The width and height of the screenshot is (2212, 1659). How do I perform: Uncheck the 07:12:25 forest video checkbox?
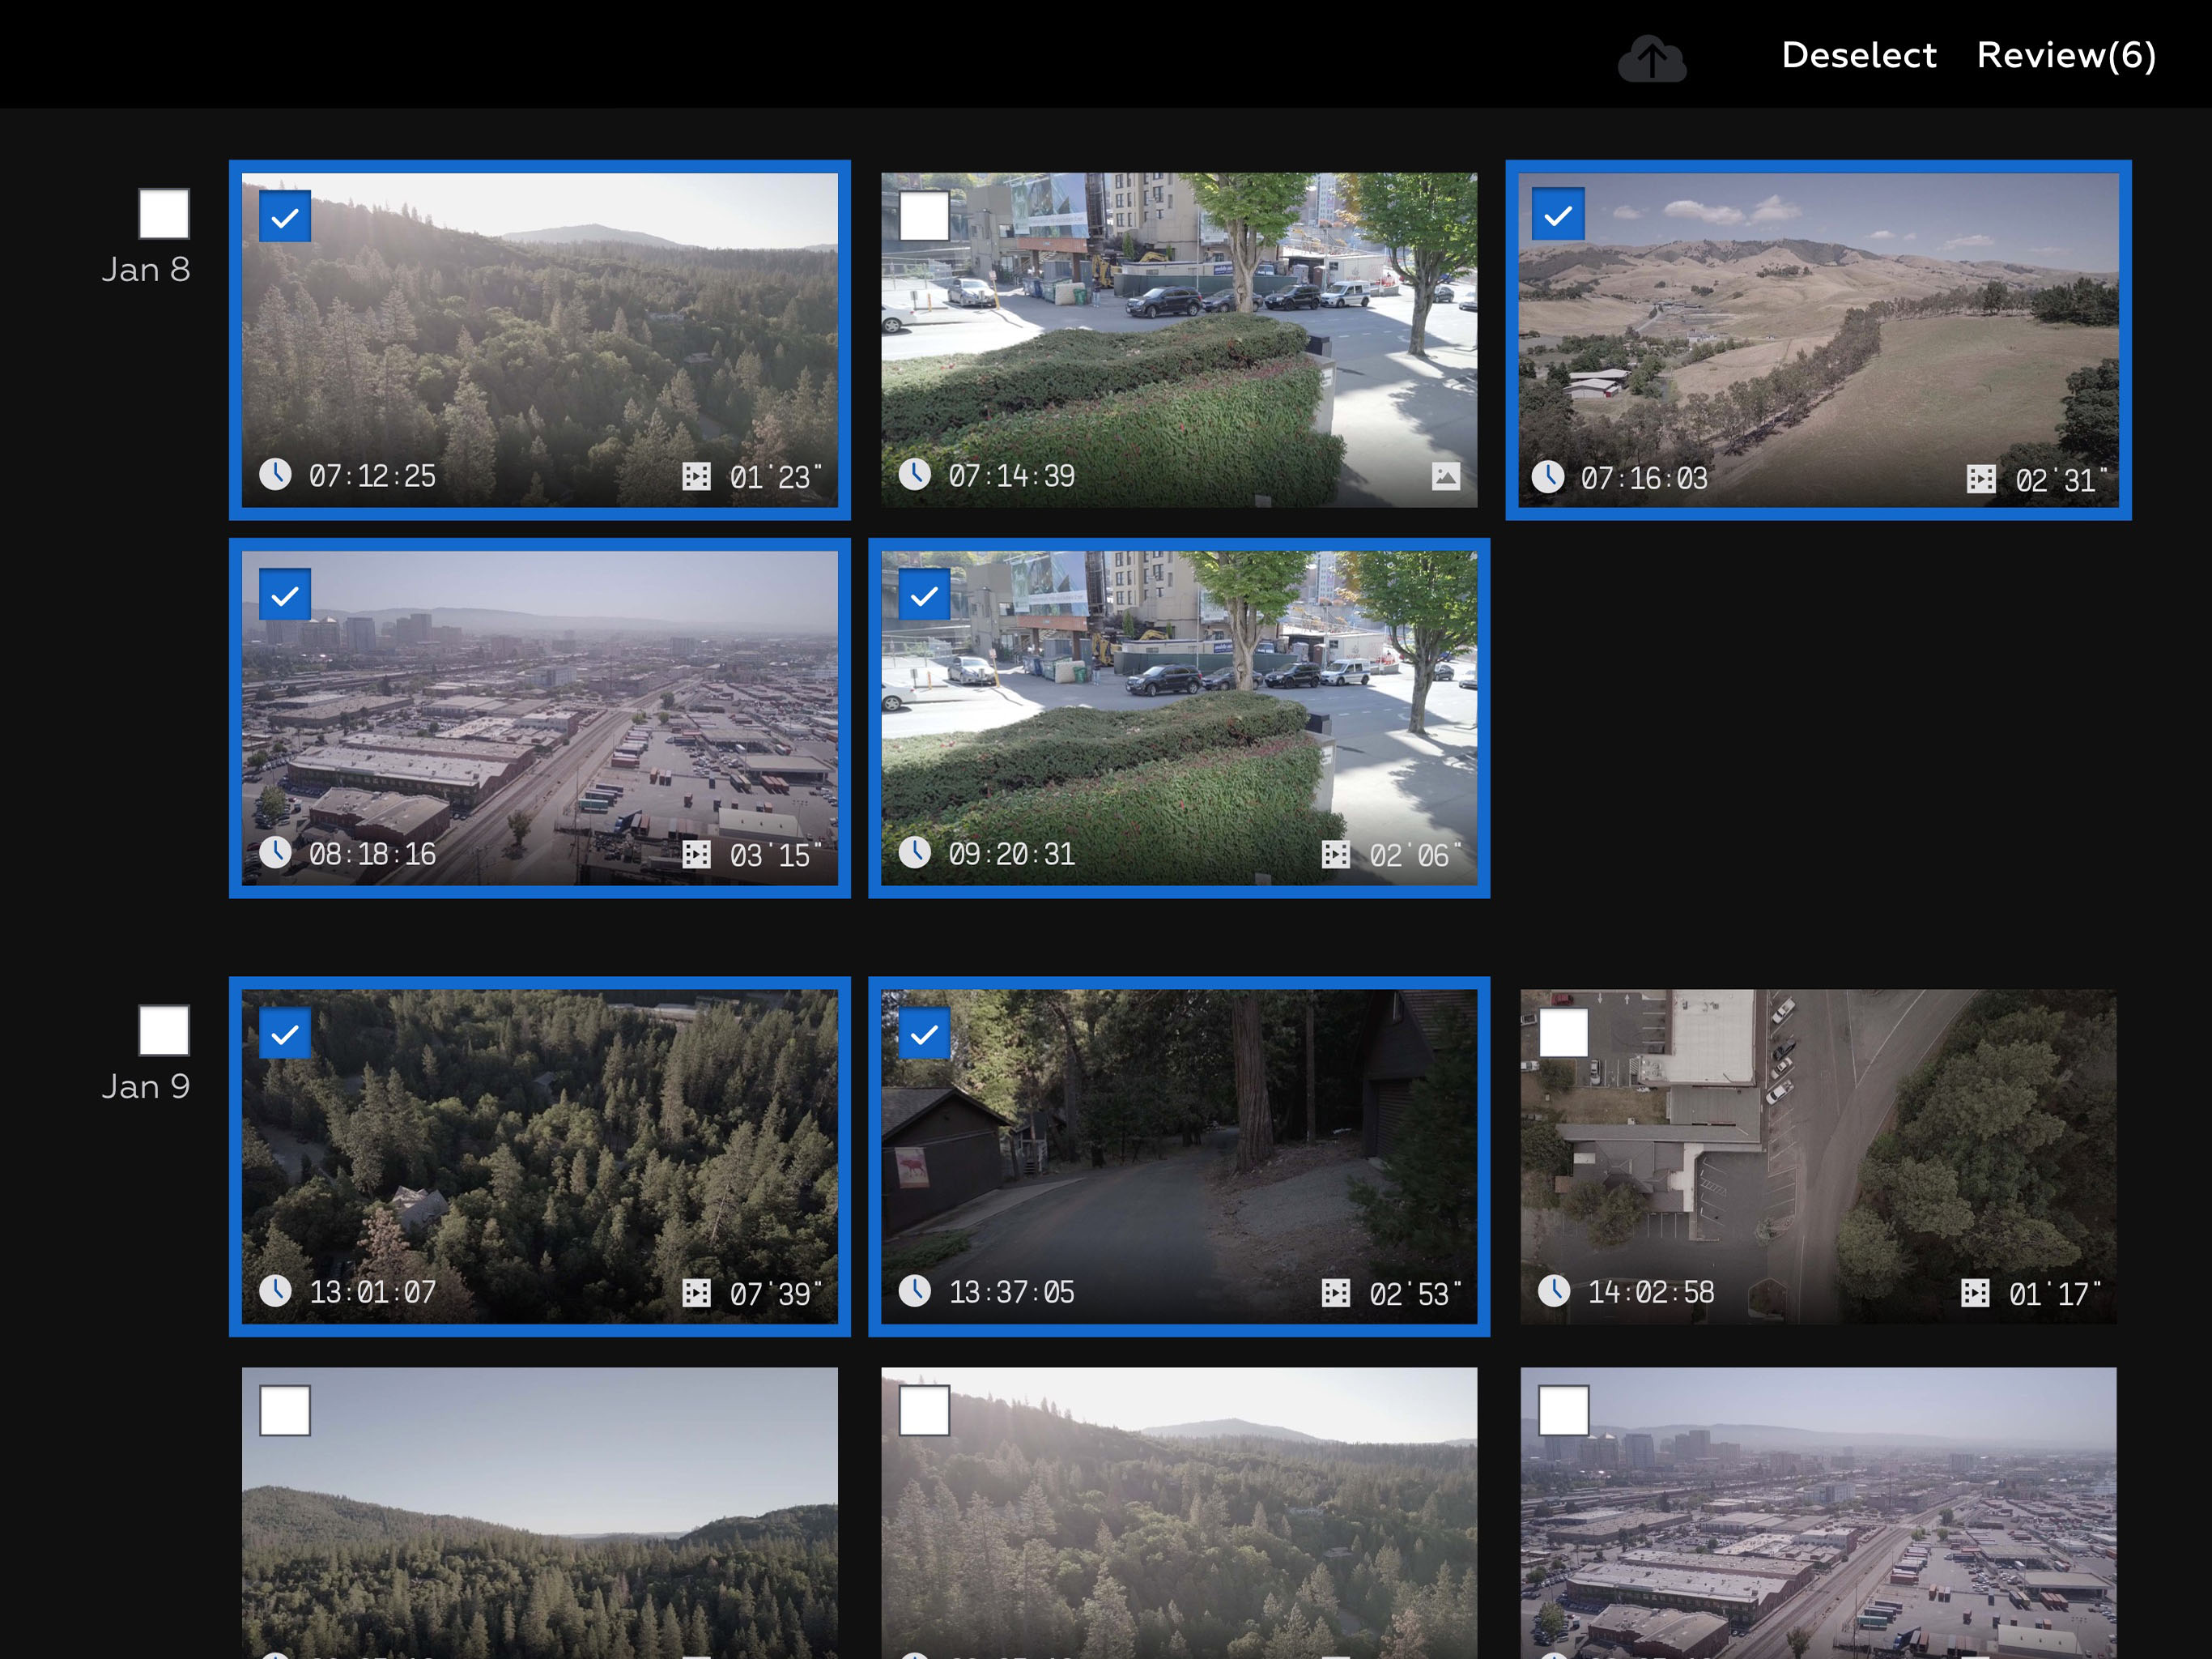[285, 216]
